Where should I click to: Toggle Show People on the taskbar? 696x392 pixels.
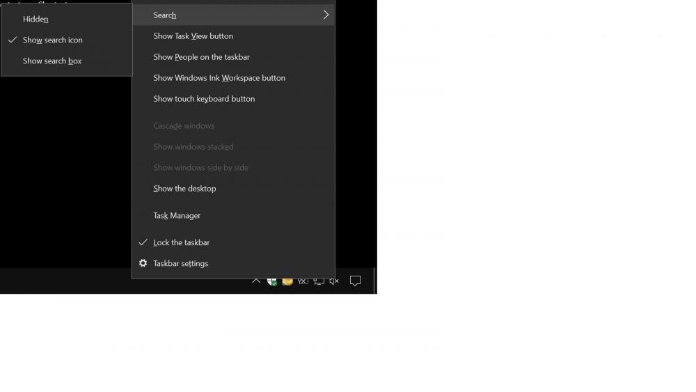tap(233, 57)
